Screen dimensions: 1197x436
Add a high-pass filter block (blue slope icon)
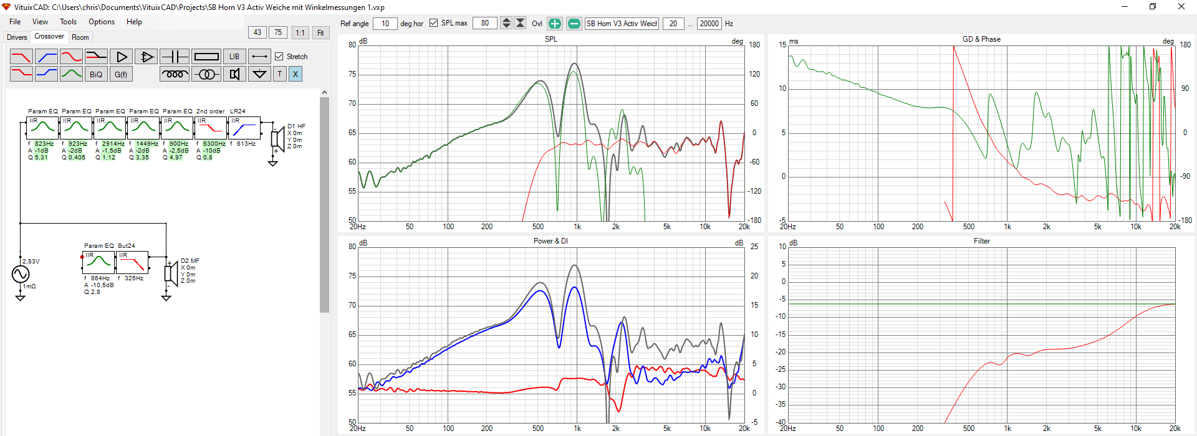coord(47,57)
